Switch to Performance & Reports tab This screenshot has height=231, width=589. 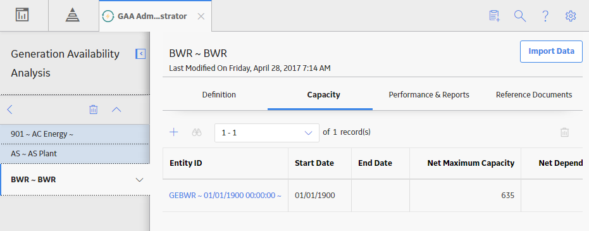pyautogui.click(x=429, y=95)
